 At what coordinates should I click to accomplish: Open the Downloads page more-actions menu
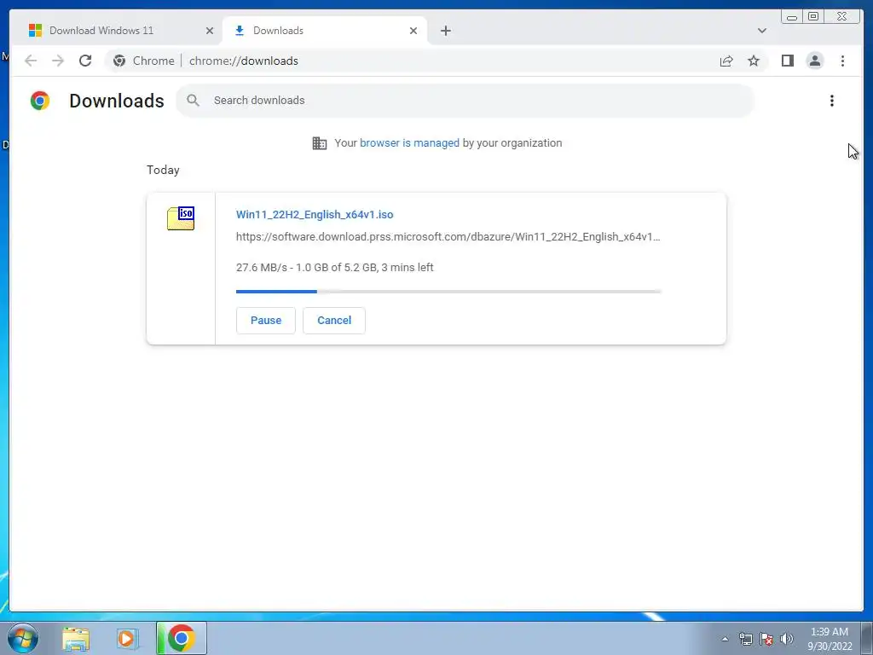pos(832,101)
